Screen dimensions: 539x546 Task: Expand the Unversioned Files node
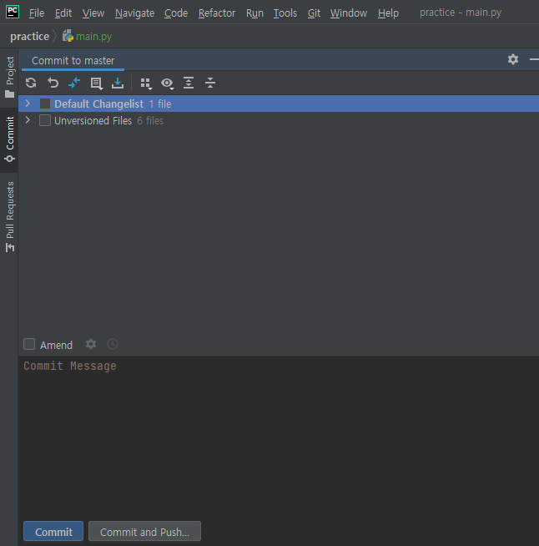[28, 119]
